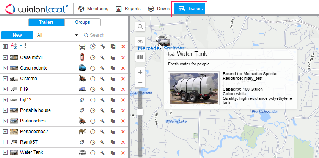Uncheck the hgf12 checkbox

pyautogui.click(x=5, y=100)
